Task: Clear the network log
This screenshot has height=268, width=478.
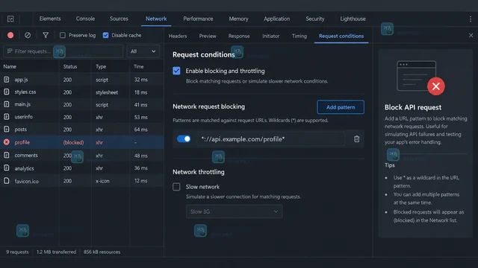Action: [x=28, y=35]
